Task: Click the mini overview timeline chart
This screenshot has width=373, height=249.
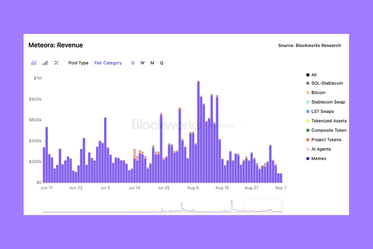Action: click(162, 206)
